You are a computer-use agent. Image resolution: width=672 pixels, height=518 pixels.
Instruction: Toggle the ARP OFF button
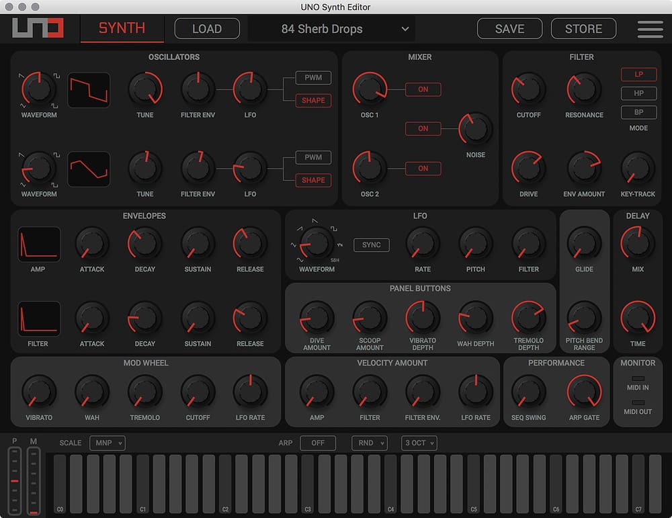(x=318, y=443)
